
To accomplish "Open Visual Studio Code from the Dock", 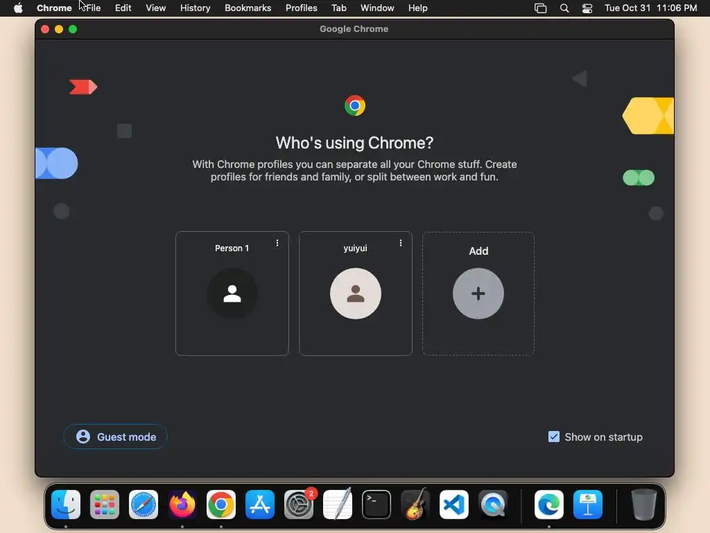I will (x=454, y=504).
